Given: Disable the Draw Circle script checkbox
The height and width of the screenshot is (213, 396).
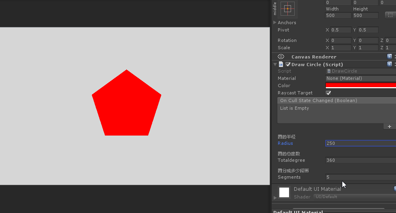Looking at the screenshot, I should (288, 65).
